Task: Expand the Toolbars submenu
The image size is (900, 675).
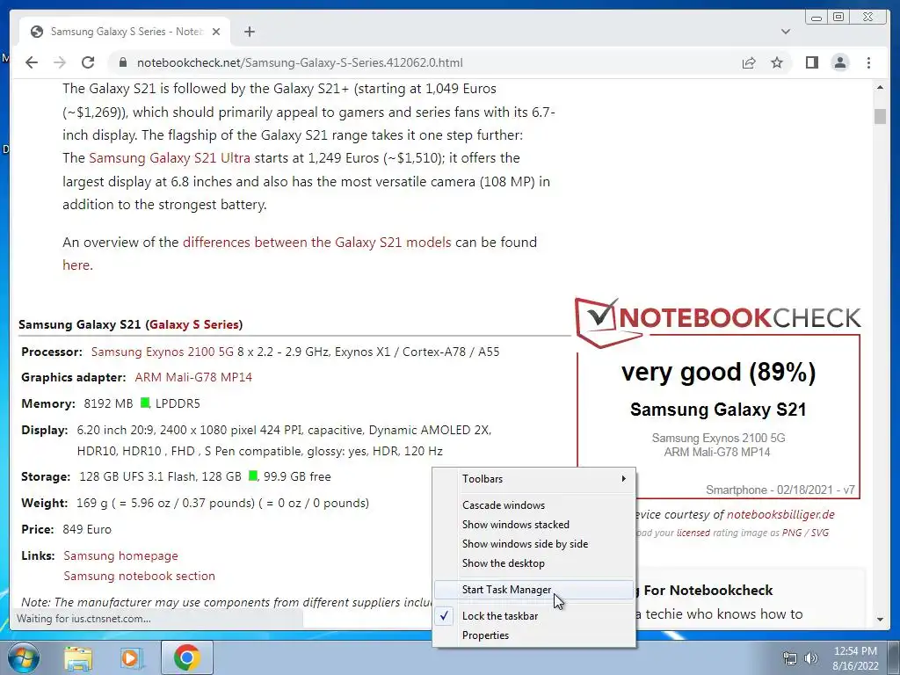Action: coord(533,479)
